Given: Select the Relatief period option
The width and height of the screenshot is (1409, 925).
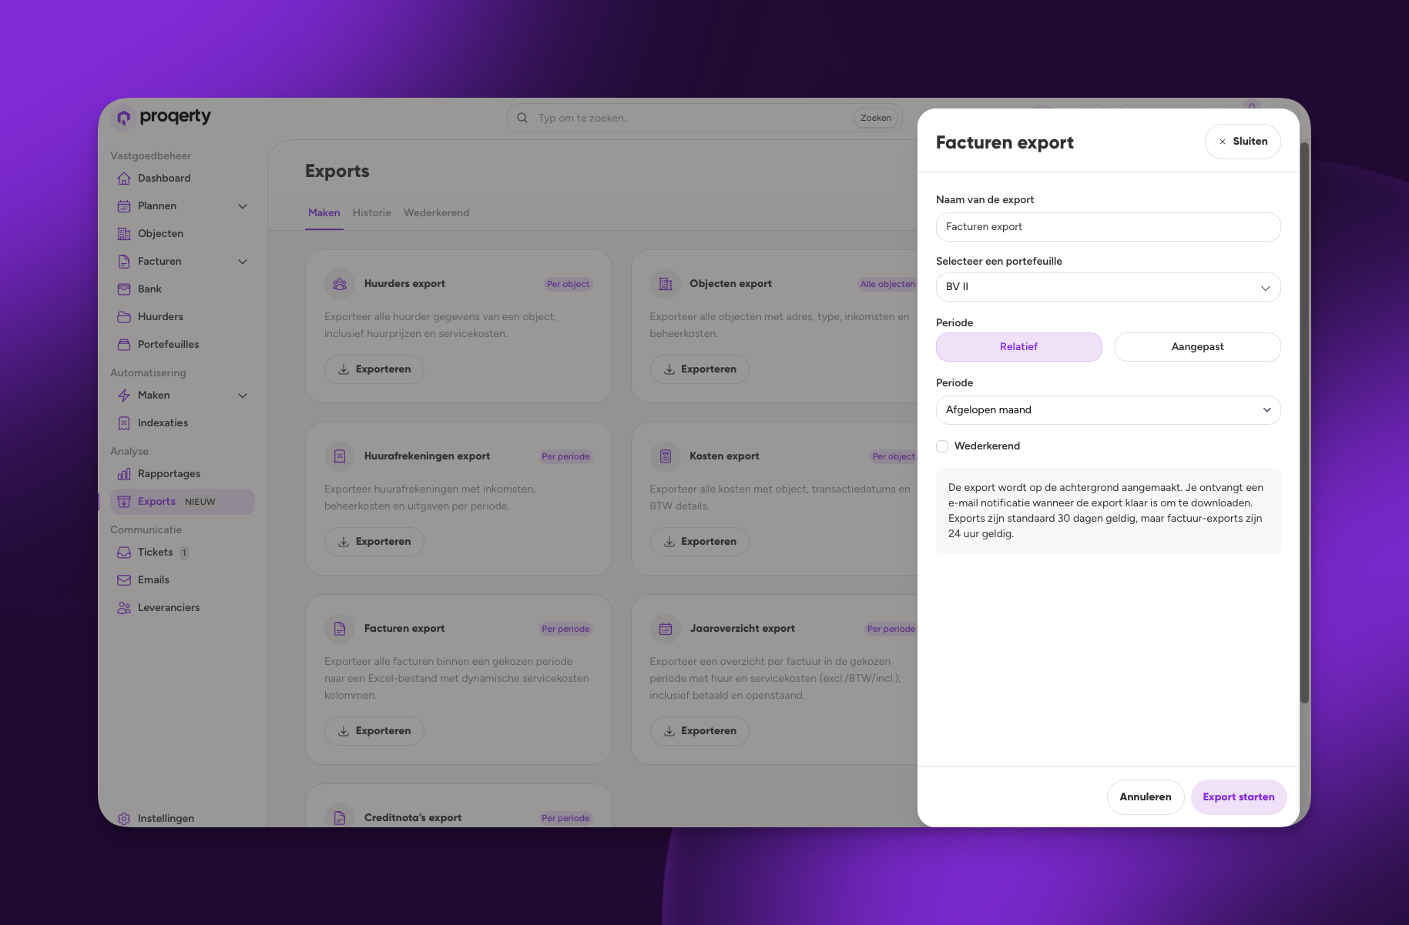Looking at the screenshot, I should (1018, 347).
